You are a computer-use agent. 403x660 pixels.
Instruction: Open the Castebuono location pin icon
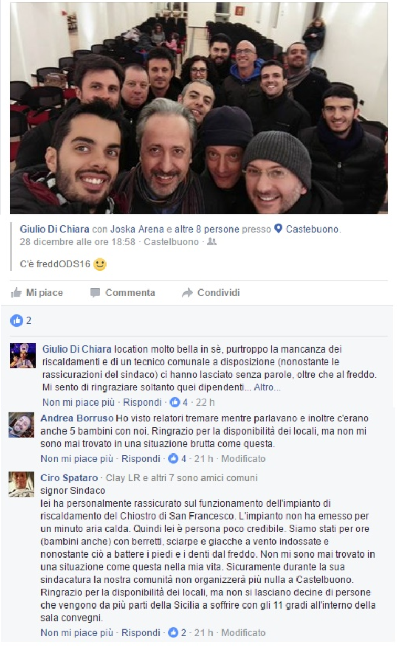tap(279, 229)
